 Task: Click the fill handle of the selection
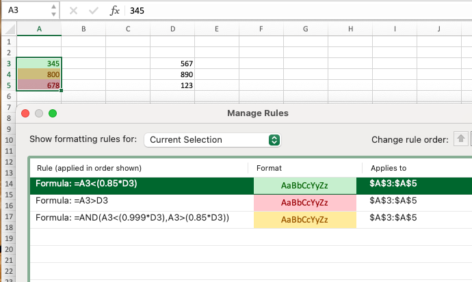62,90
